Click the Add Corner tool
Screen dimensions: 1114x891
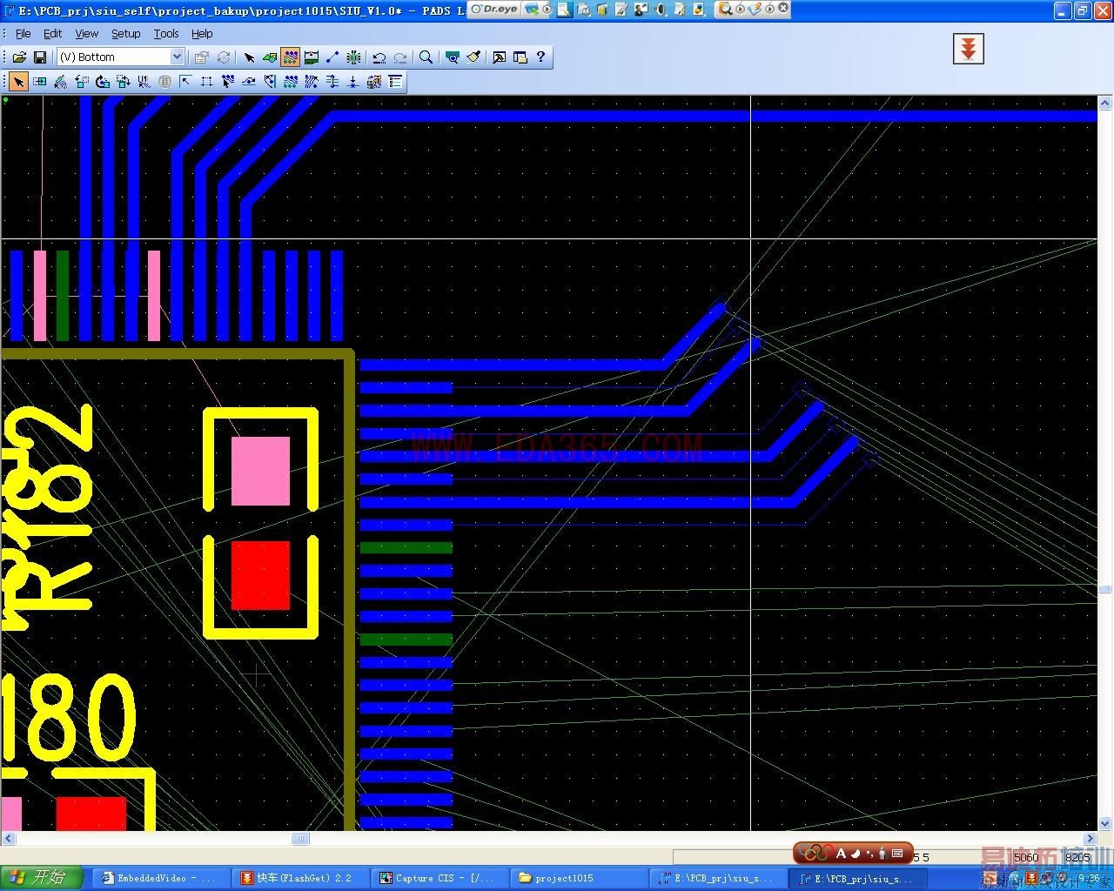point(185,82)
